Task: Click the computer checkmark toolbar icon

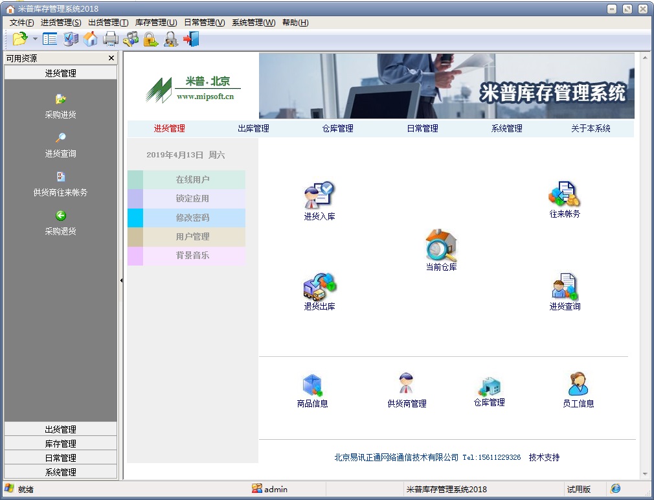Action: pos(71,39)
